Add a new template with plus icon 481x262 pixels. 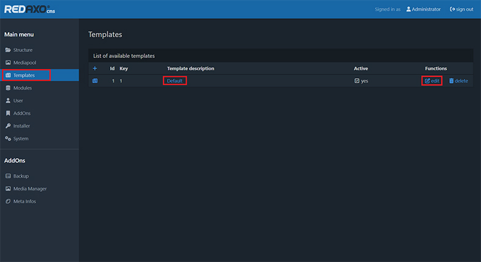95,68
